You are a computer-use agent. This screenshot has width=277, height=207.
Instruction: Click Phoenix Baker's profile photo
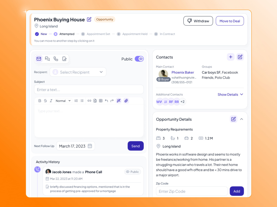coord(163,74)
